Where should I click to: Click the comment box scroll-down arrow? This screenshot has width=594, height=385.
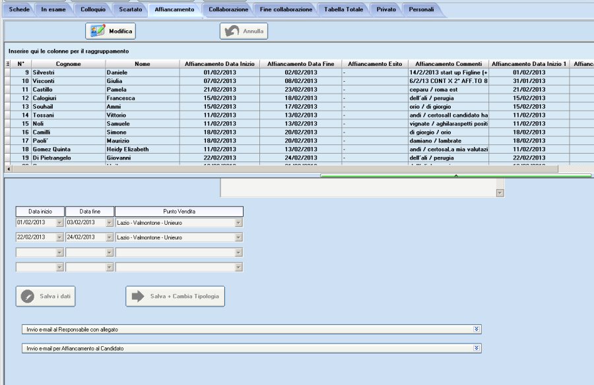pyautogui.click(x=500, y=193)
